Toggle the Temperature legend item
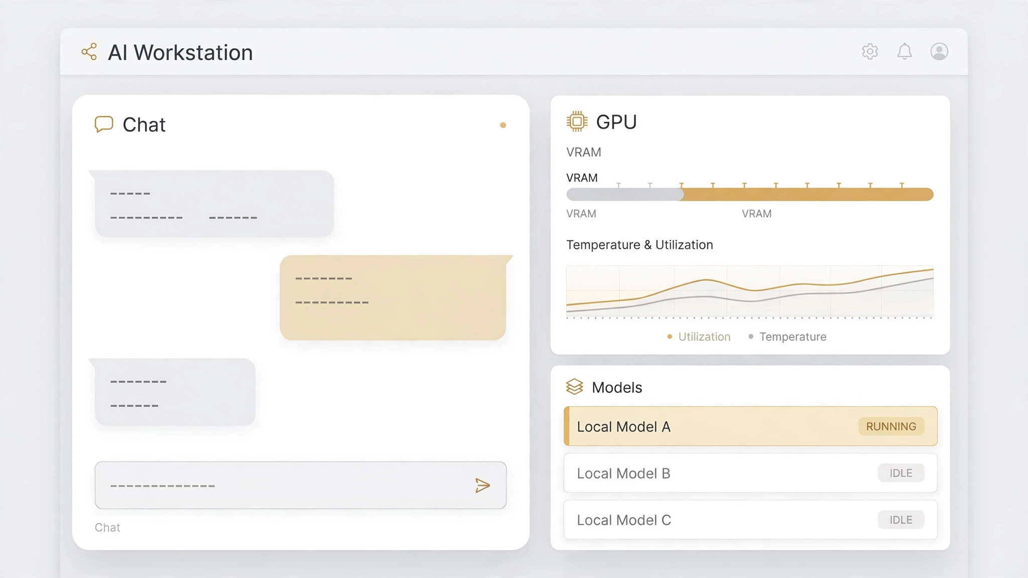The height and width of the screenshot is (578, 1028). tap(787, 337)
